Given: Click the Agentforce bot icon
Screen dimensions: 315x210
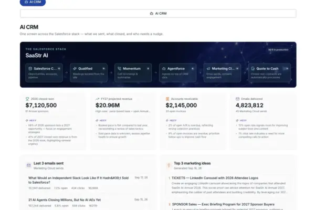Looking at the screenshot, I should point(164,69).
